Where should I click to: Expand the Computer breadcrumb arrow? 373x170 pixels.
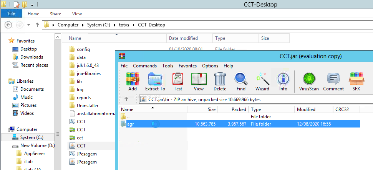(83, 25)
